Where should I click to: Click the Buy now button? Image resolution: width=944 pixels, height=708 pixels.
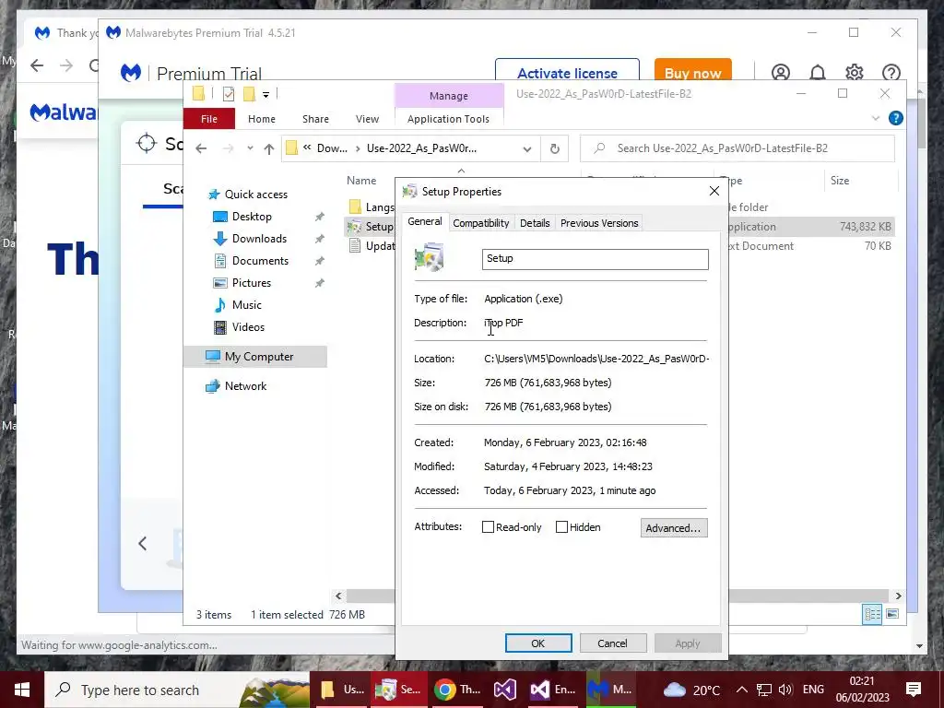(x=692, y=72)
